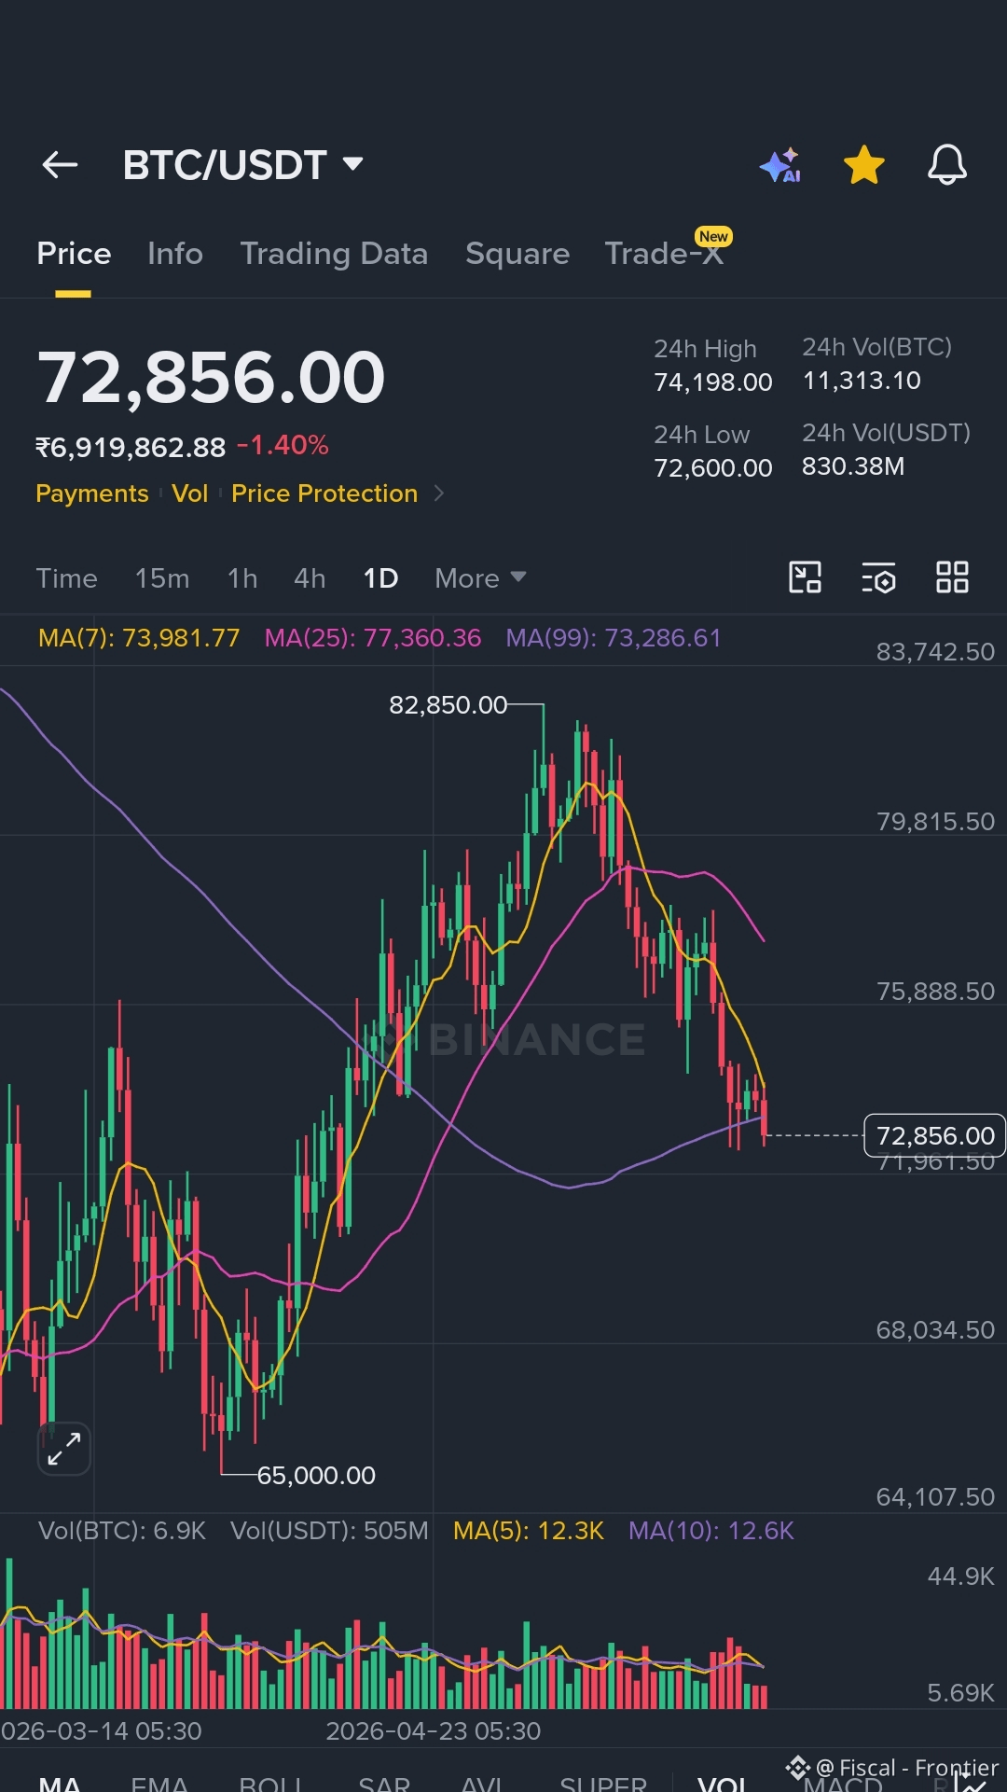Go back with the left arrow icon

(60, 165)
